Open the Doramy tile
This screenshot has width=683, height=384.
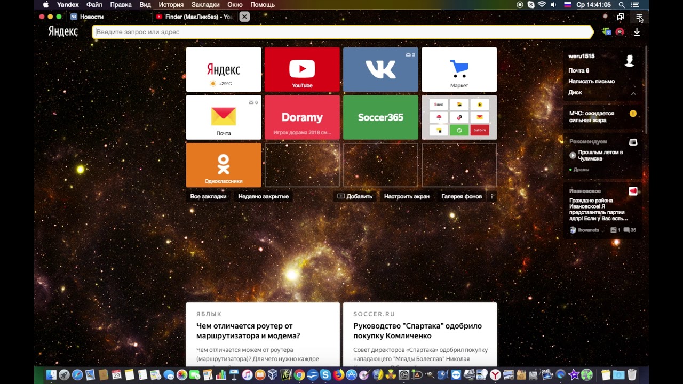[302, 117]
